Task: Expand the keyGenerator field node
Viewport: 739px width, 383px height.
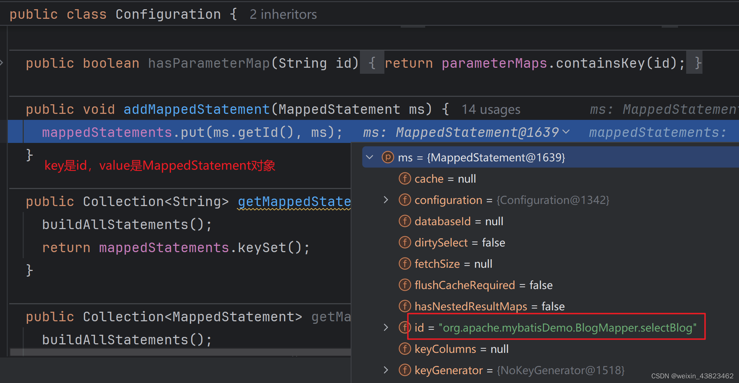Action: (x=386, y=370)
